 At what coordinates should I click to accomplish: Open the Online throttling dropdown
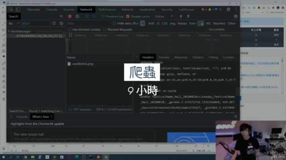(164, 16)
